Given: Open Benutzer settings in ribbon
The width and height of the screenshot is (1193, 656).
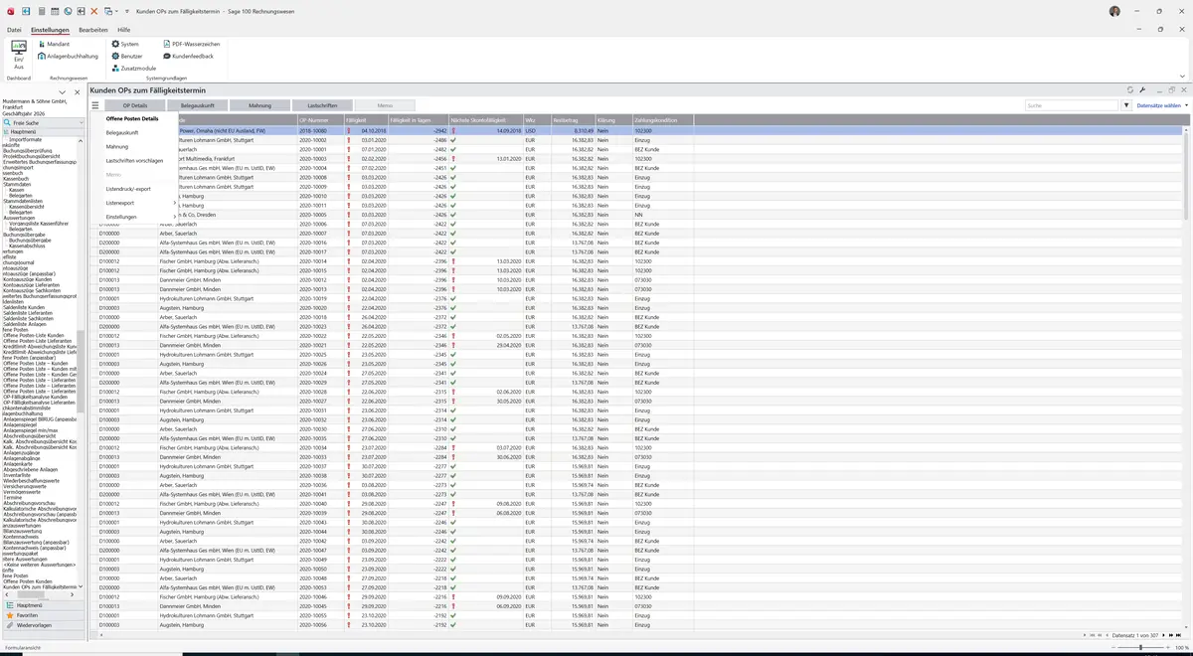Looking at the screenshot, I should pos(127,56).
